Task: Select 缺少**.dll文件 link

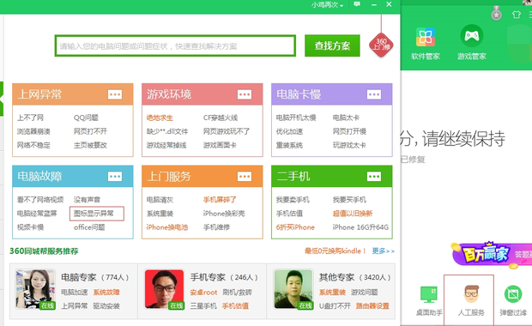Action: coord(167,131)
